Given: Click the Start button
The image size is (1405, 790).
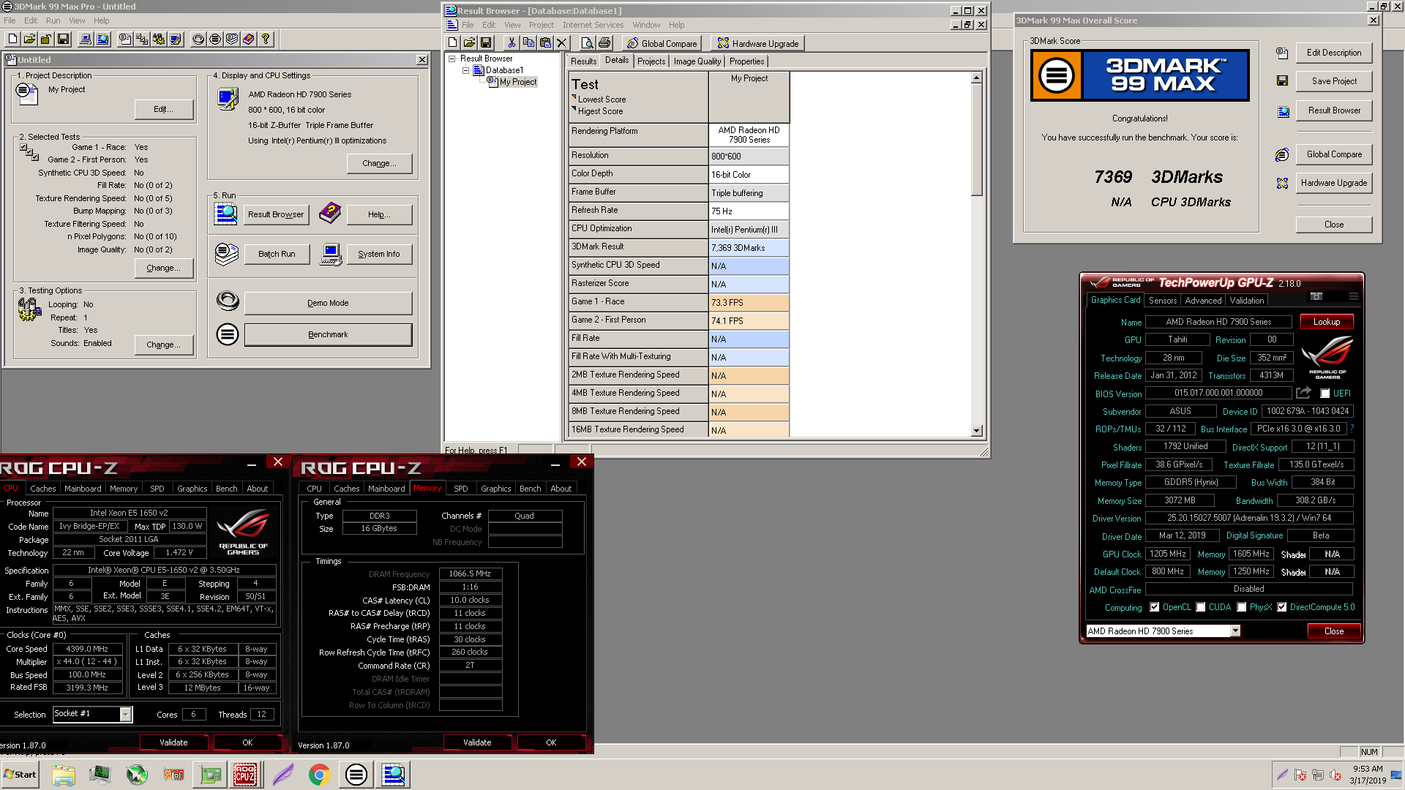Looking at the screenshot, I should [x=20, y=775].
